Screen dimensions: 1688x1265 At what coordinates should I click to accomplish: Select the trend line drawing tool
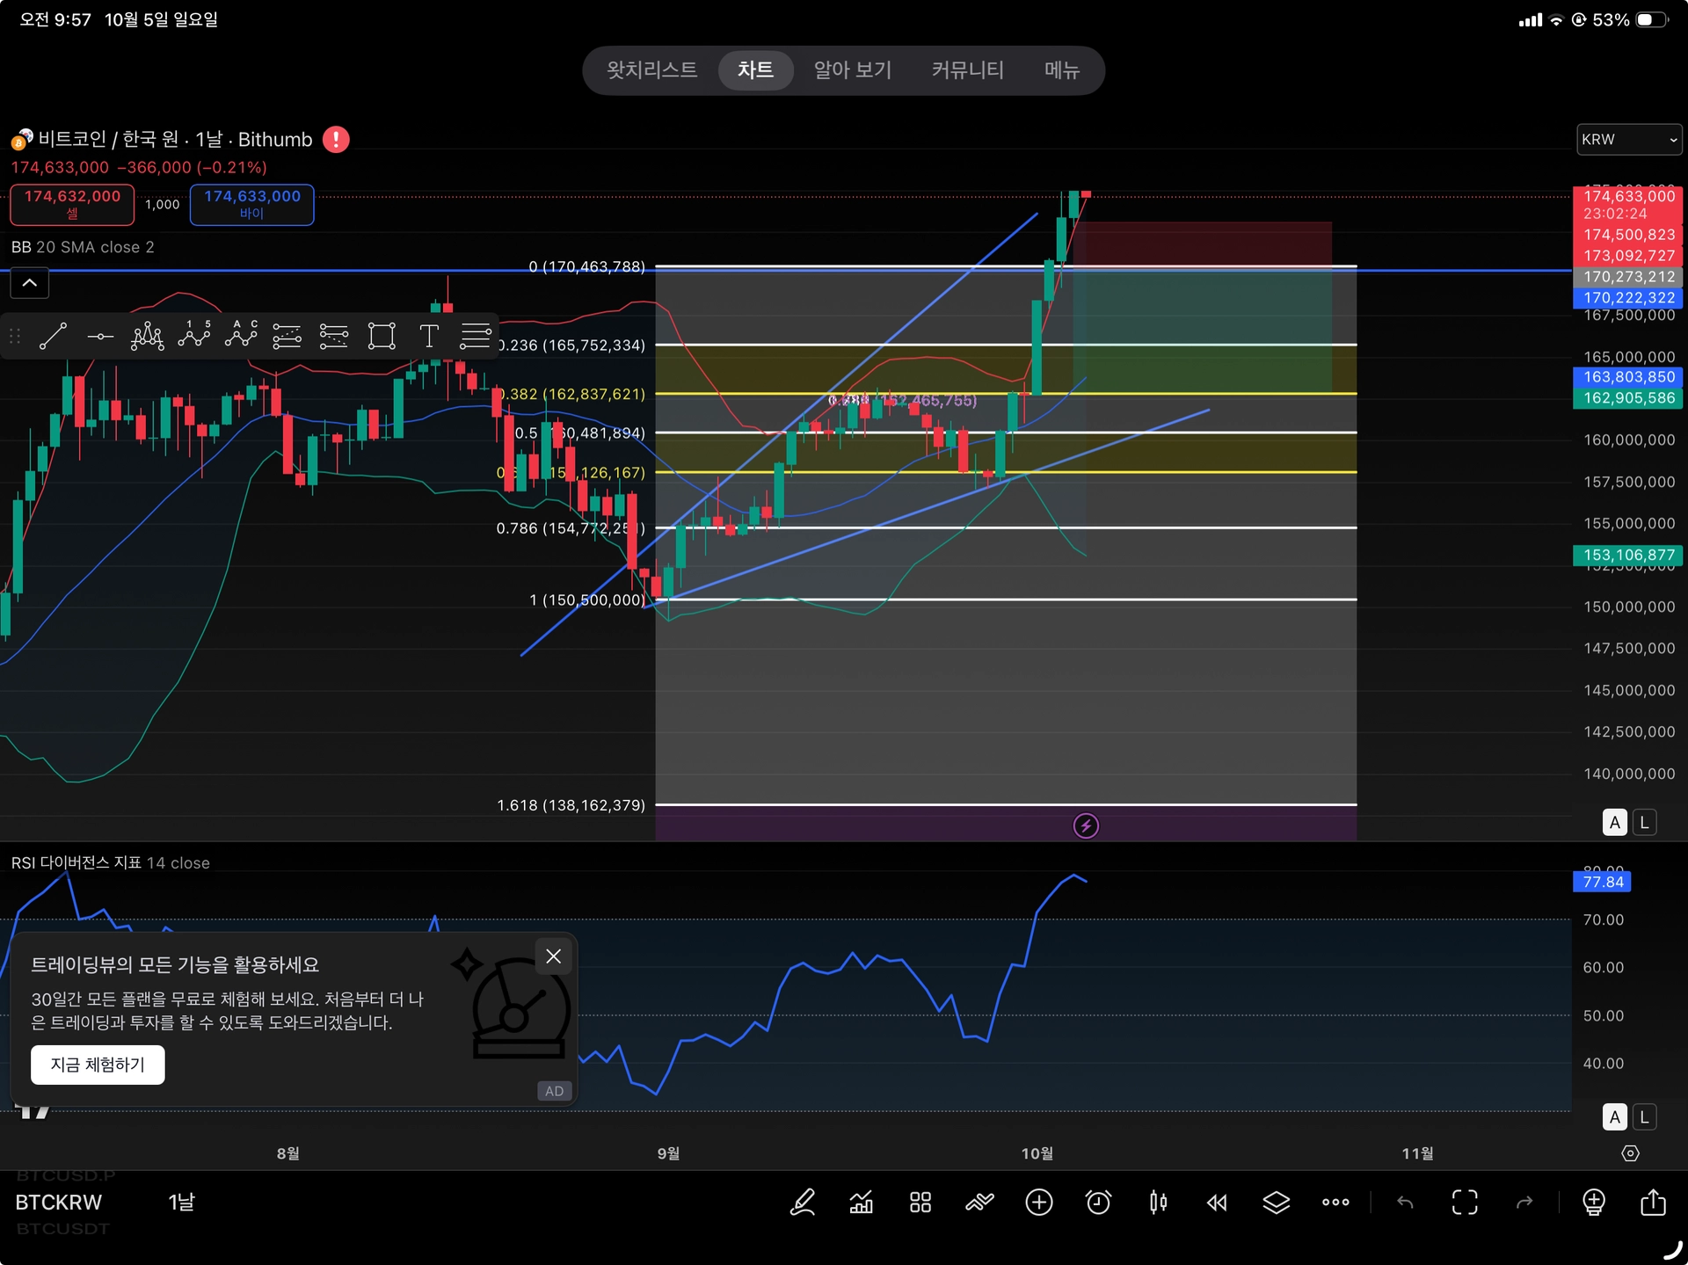click(x=53, y=336)
